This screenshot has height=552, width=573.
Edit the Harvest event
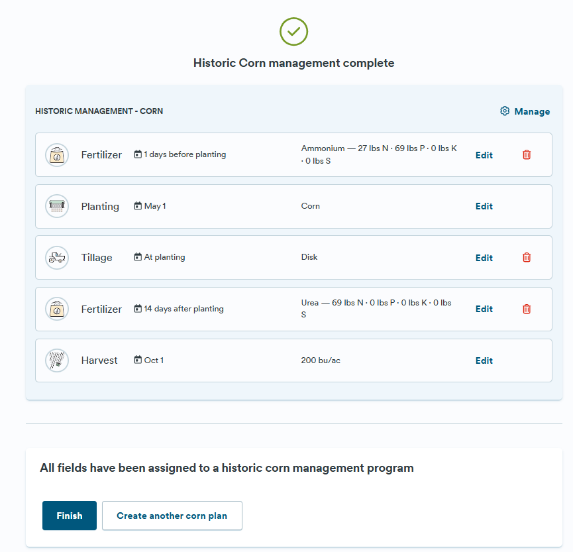tap(484, 360)
